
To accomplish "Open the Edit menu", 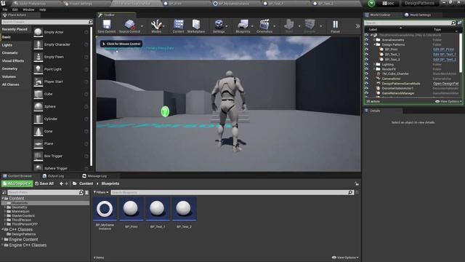I will point(15,9).
